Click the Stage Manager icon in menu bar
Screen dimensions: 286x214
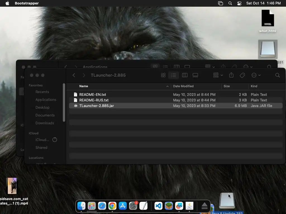(221, 3)
